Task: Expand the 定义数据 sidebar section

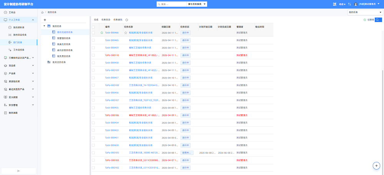Action: coord(33,97)
